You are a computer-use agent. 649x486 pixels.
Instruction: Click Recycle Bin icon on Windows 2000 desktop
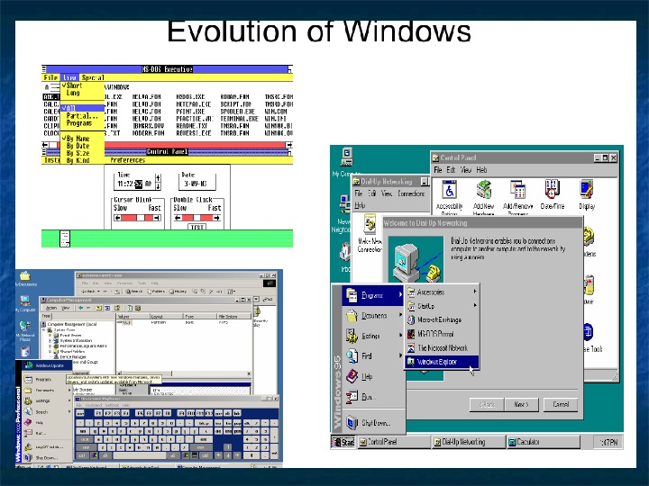click(25, 351)
